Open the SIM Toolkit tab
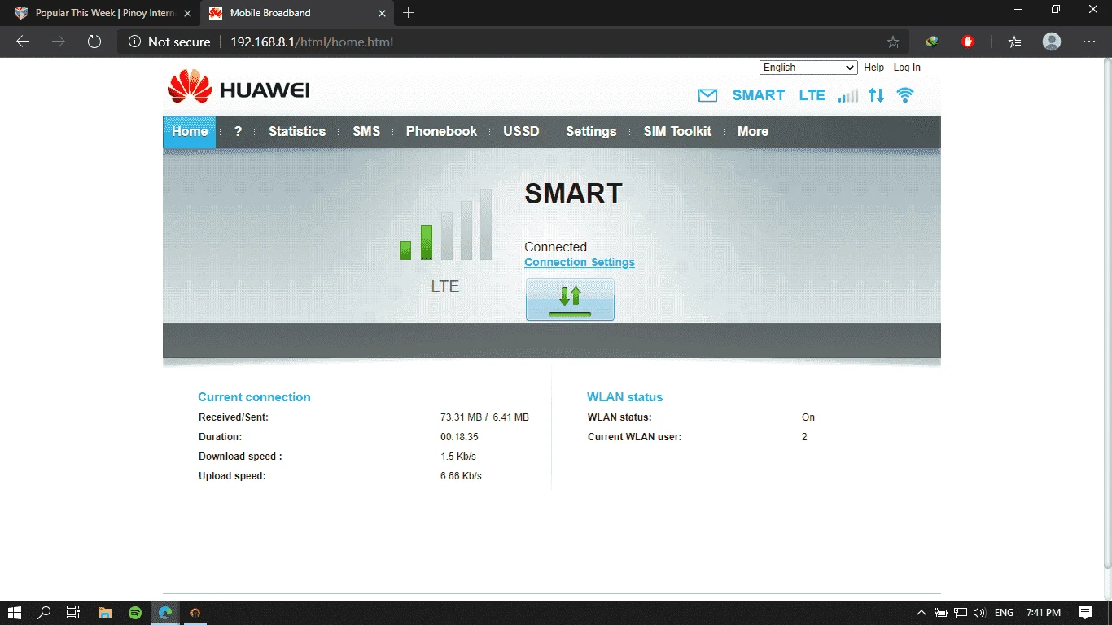1112x625 pixels. (x=677, y=132)
